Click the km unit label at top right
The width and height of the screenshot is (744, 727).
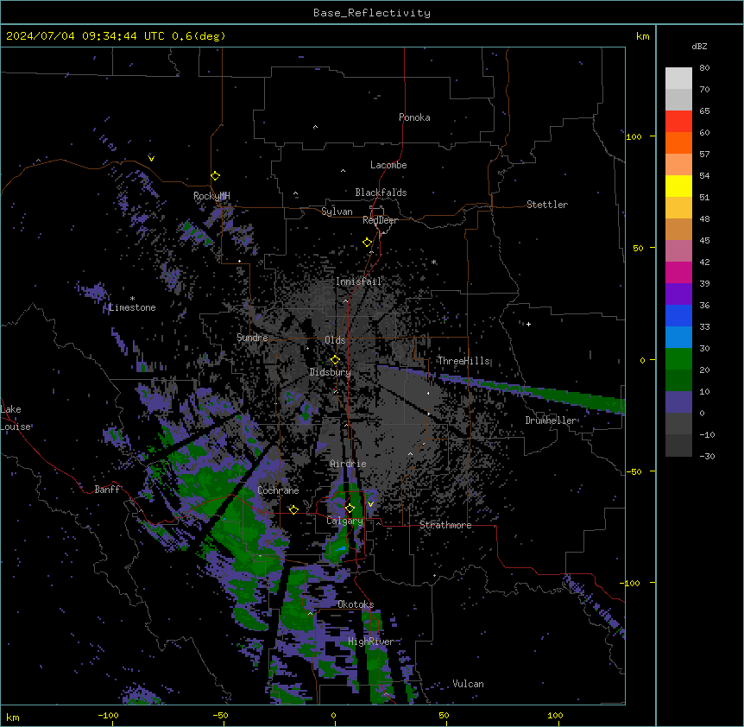[x=642, y=36]
